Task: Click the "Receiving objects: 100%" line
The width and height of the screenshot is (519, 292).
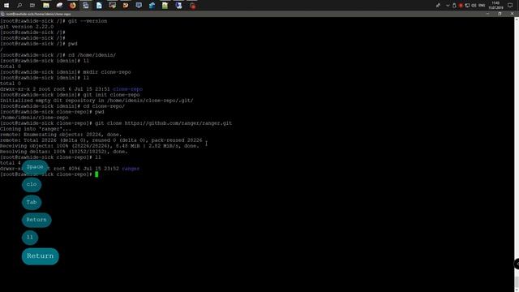Action: coord(100,146)
